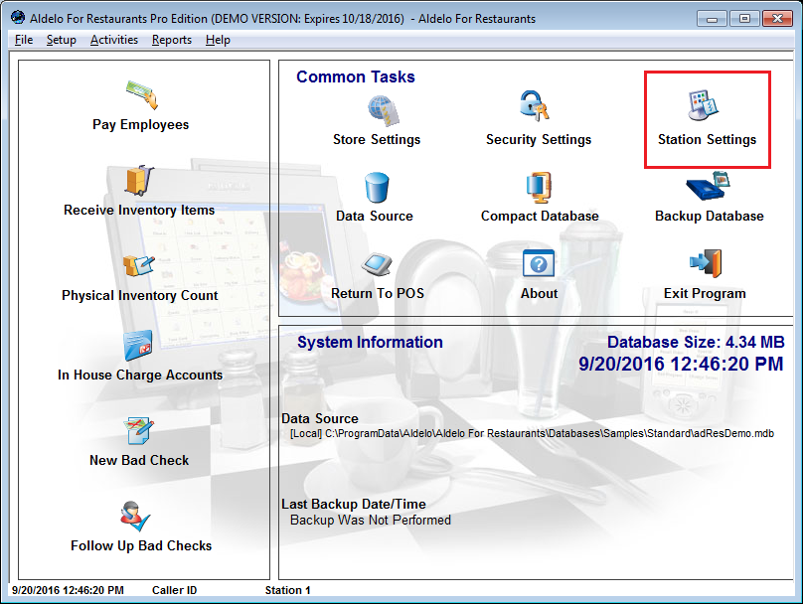Open the Reports menu
803x604 pixels.
point(172,40)
